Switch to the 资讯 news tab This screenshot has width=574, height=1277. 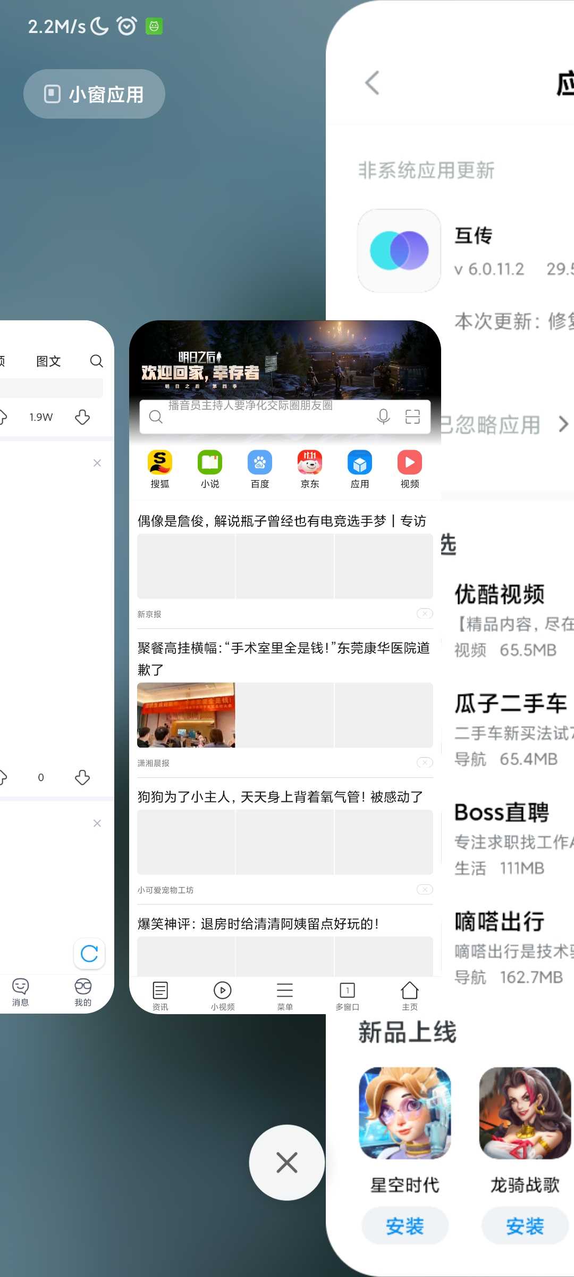pyautogui.click(x=160, y=996)
